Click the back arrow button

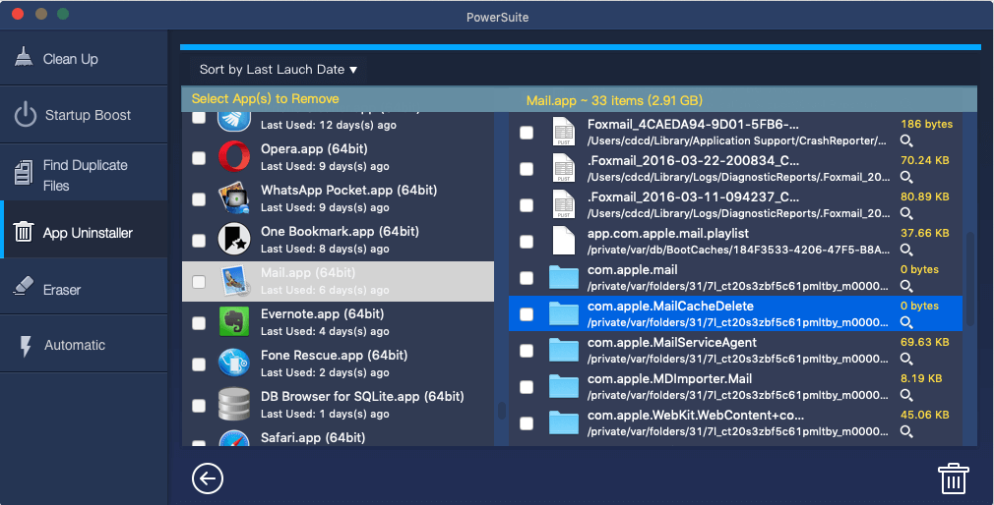click(x=208, y=478)
